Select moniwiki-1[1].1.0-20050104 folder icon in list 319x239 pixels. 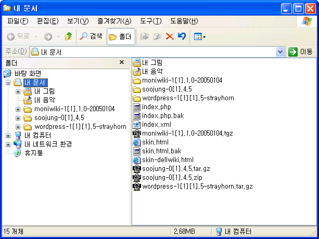pos(137,81)
